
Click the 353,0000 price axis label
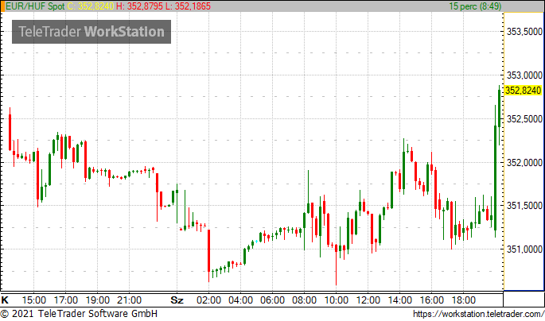524,75
